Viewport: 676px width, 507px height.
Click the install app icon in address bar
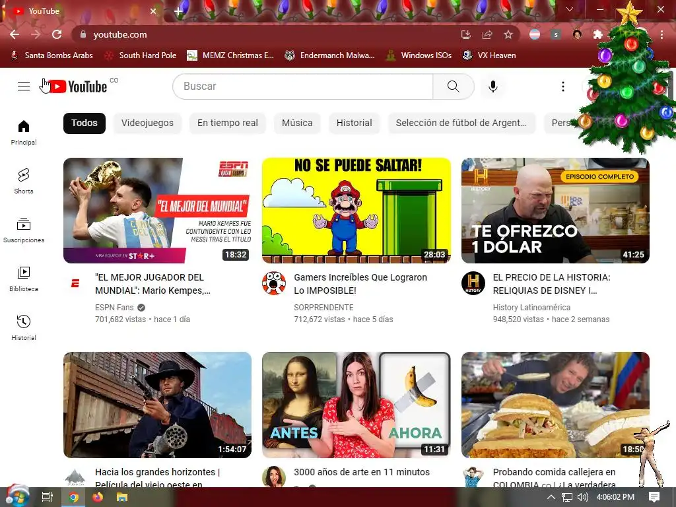pyautogui.click(x=466, y=34)
